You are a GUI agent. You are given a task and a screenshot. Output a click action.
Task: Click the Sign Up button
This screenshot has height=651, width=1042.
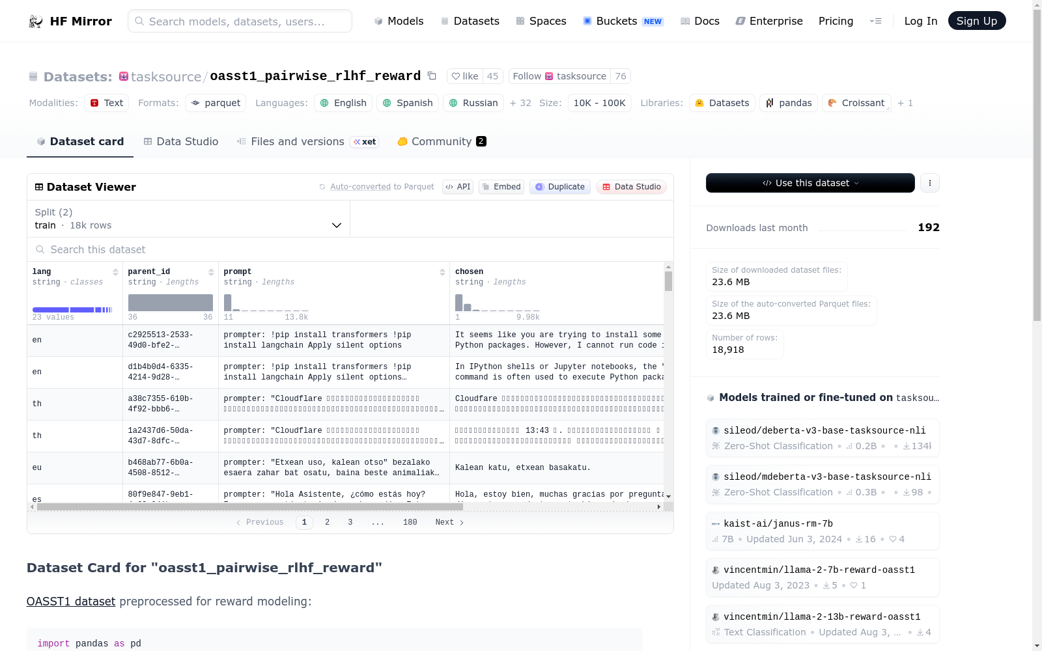click(977, 21)
